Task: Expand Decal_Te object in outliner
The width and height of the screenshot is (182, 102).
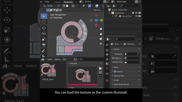Action: 113,16
